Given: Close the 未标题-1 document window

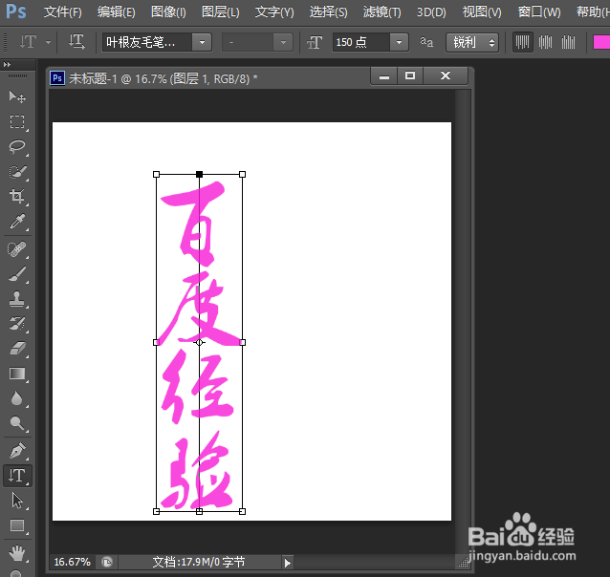Looking at the screenshot, I should pyautogui.click(x=446, y=75).
